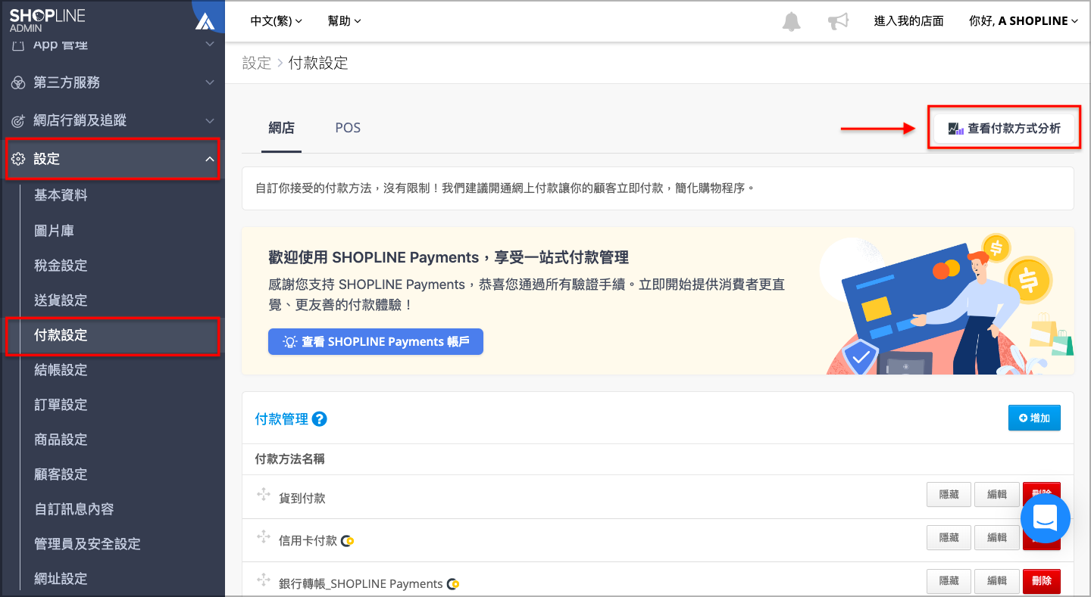Click 隱藏 for 信用卡付款
Viewport: 1091px width, 597px height.
pyautogui.click(x=949, y=537)
